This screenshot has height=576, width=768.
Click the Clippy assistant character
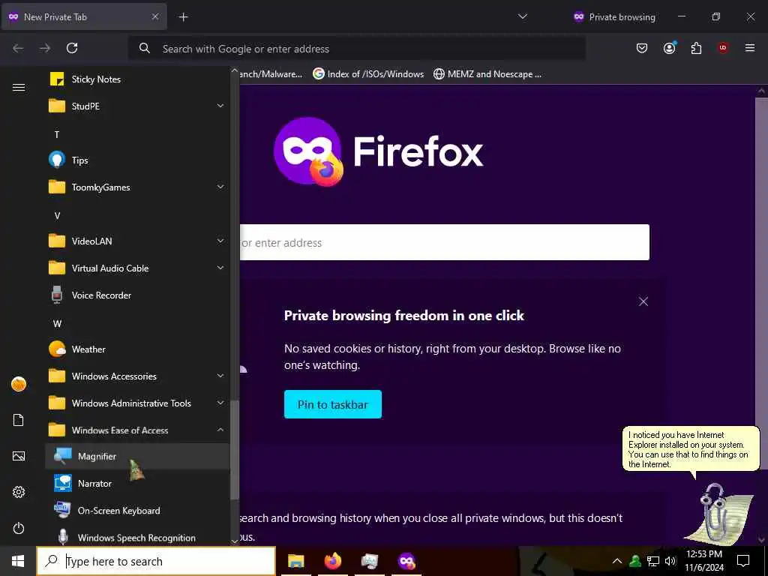720,513
